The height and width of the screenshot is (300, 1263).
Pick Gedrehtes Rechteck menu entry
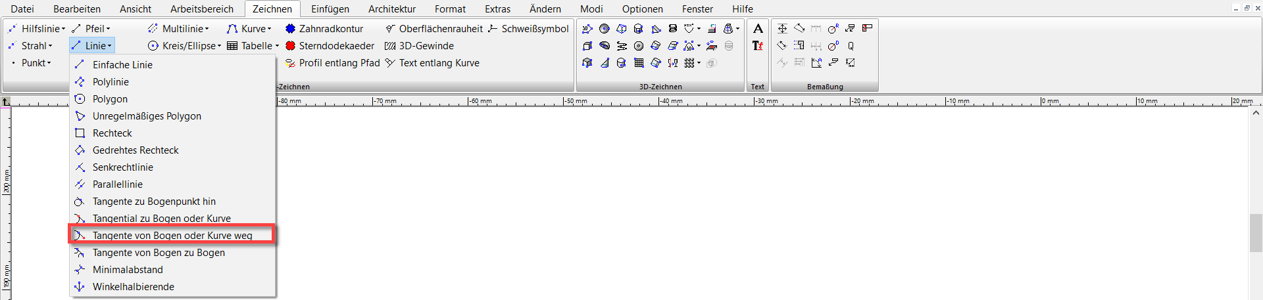point(172,150)
